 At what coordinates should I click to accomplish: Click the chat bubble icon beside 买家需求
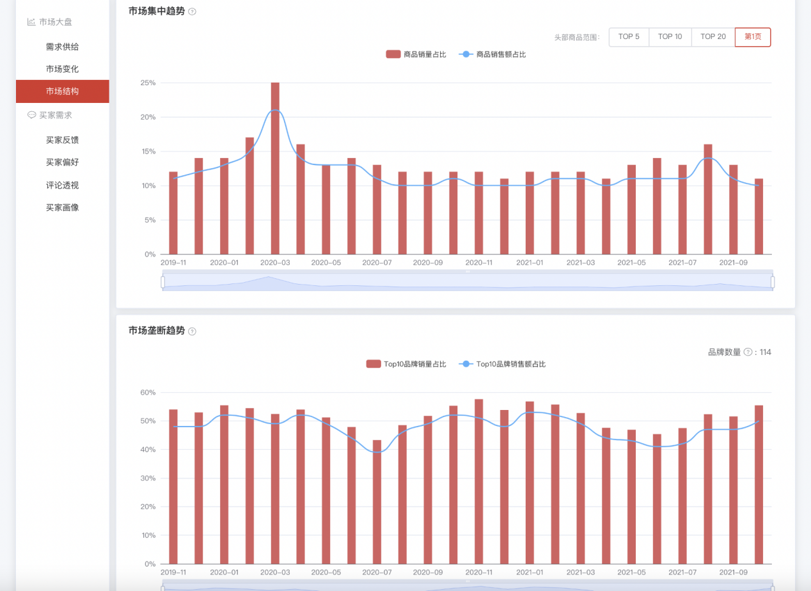pyautogui.click(x=31, y=115)
